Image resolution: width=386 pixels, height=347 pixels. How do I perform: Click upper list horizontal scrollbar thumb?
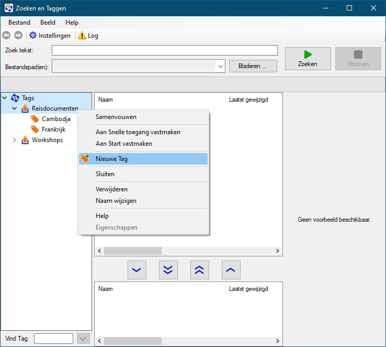[133, 251]
